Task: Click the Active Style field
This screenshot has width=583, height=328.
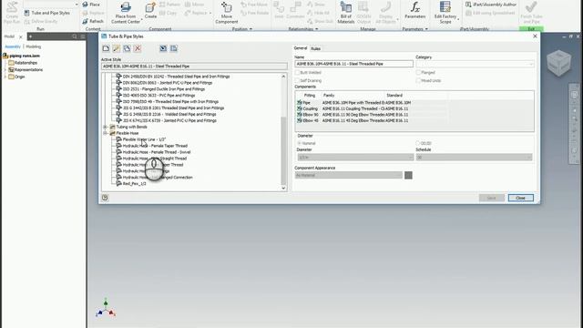Action: [x=194, y=67]
